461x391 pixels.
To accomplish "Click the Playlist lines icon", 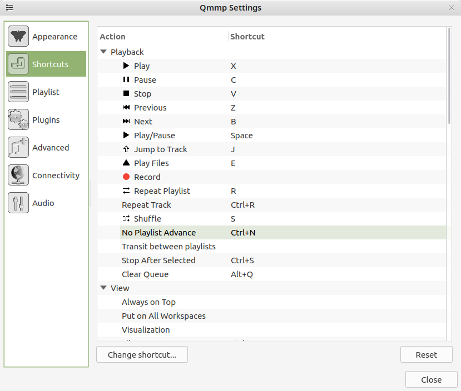I will click(18, 92).
